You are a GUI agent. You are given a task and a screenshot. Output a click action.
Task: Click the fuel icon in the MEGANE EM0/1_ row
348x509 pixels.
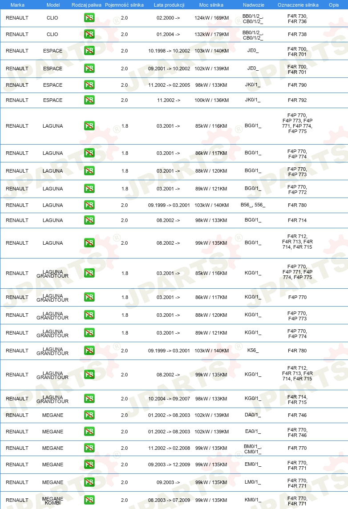[89, 465]
